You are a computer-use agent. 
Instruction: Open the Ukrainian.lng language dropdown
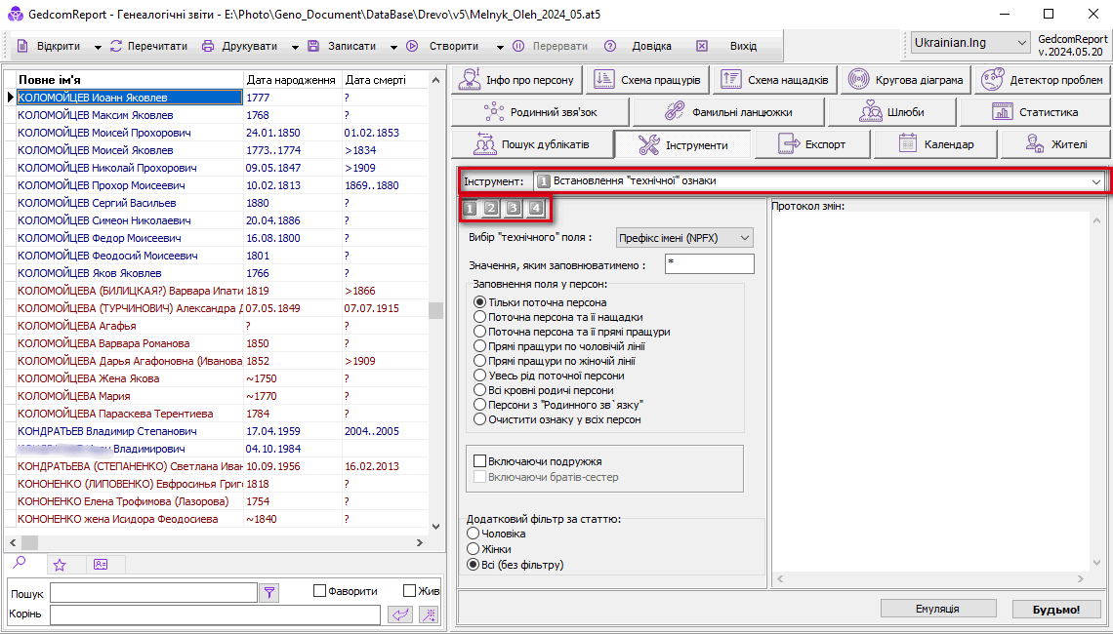pos(969,44)
